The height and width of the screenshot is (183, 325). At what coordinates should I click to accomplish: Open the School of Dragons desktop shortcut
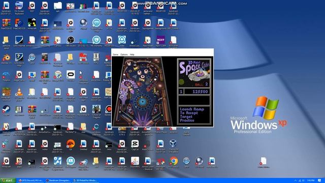point(96,111)
